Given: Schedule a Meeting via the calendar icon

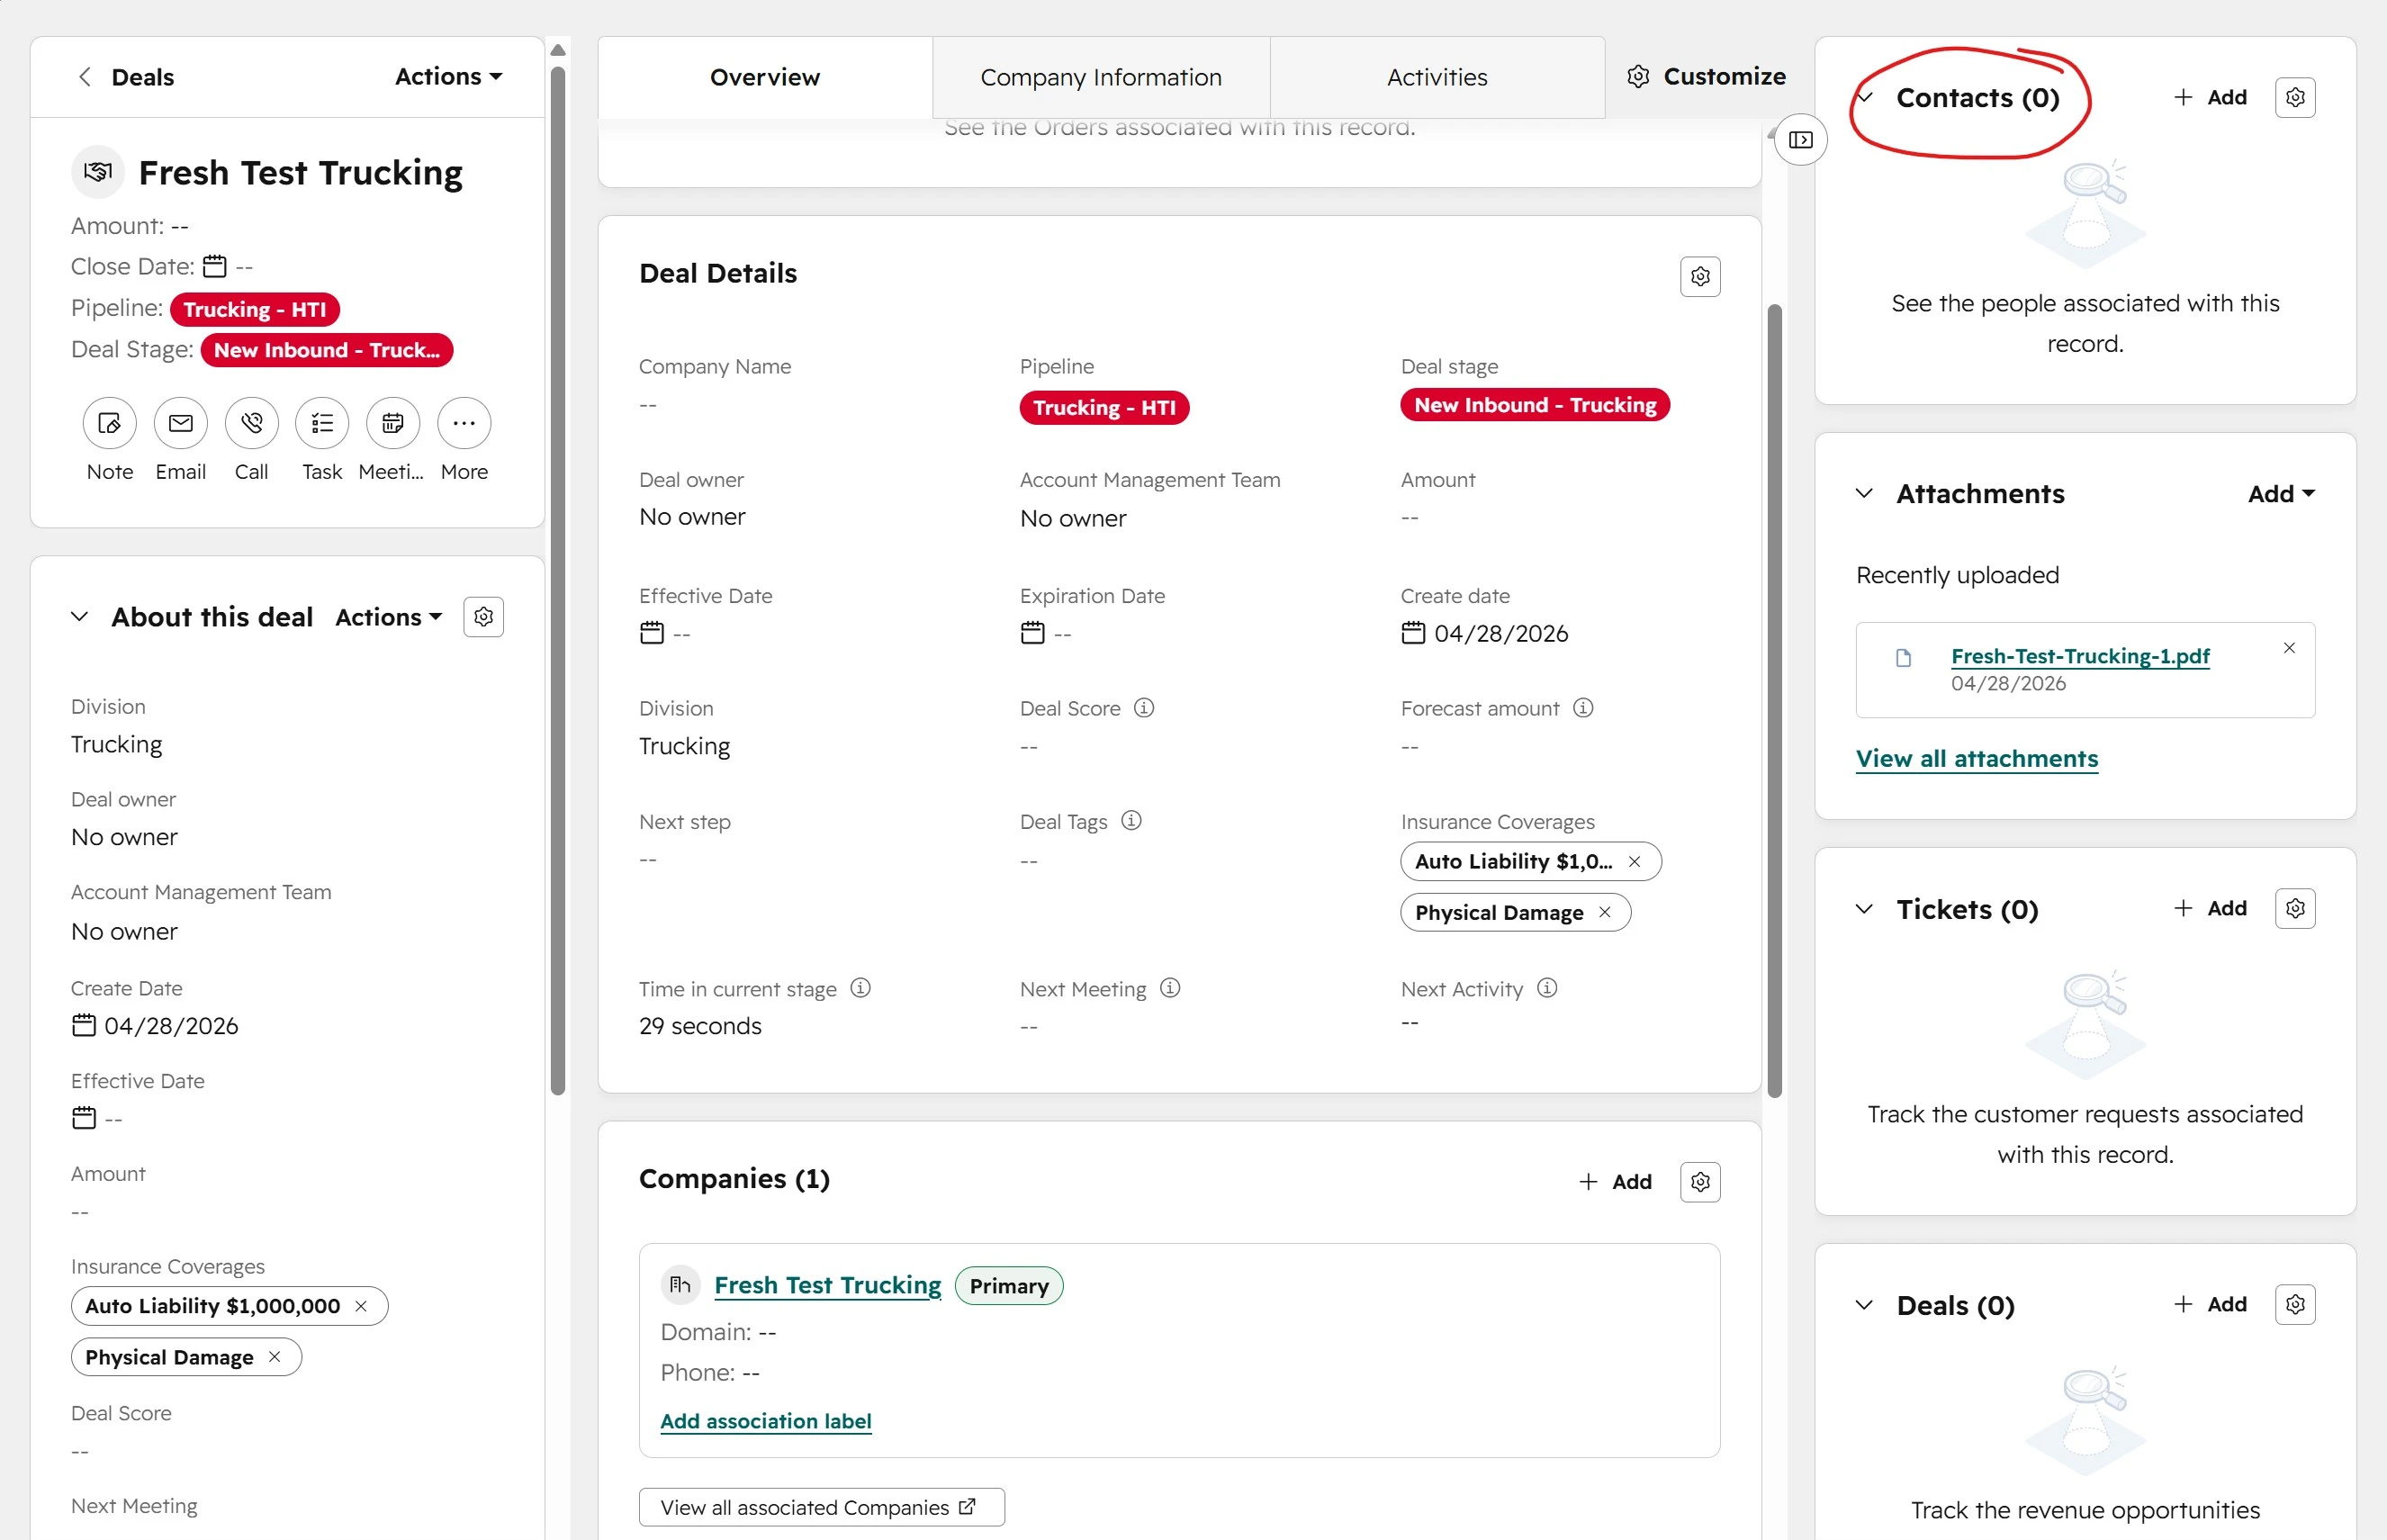Looking at the screenshot, I should pyautogui.click(x=392, y=424).
